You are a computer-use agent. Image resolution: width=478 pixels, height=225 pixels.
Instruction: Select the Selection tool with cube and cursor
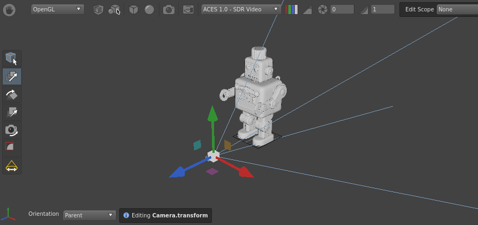point(11,59)
